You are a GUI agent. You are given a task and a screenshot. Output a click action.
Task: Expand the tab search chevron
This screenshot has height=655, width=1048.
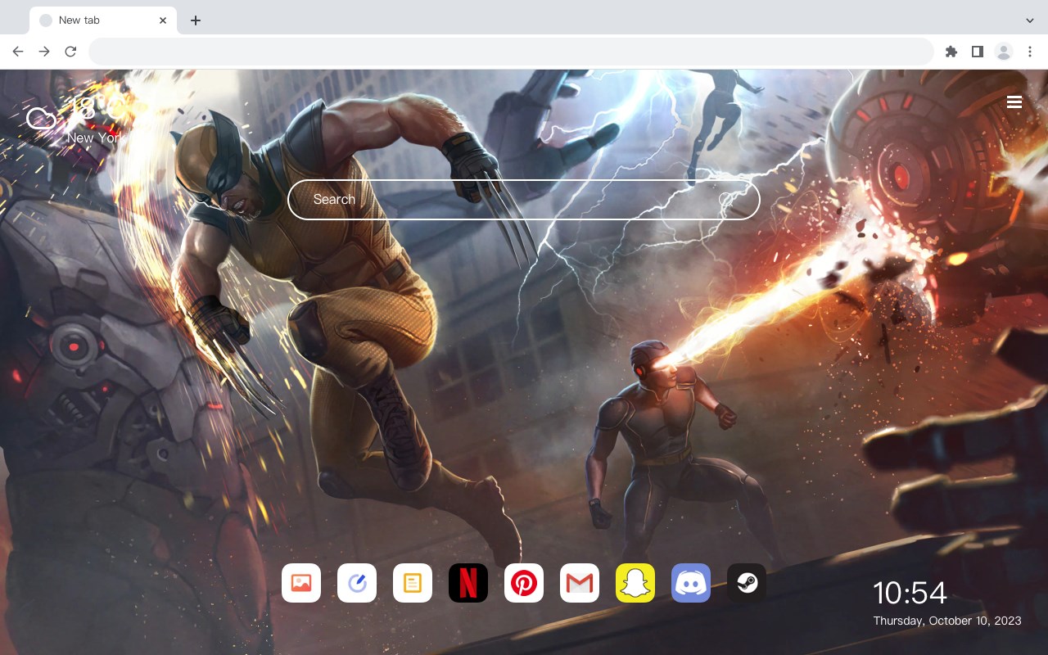tap(1030, 20)
